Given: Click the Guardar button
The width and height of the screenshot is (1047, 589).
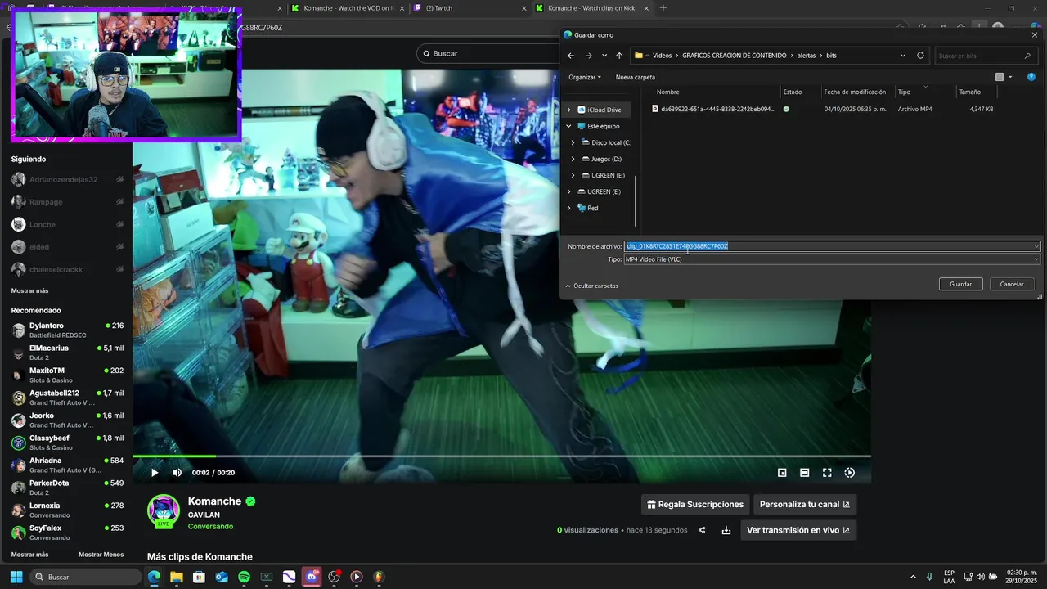Looking at the screenshot, I should pyautogui.click(x=960, y=284).
